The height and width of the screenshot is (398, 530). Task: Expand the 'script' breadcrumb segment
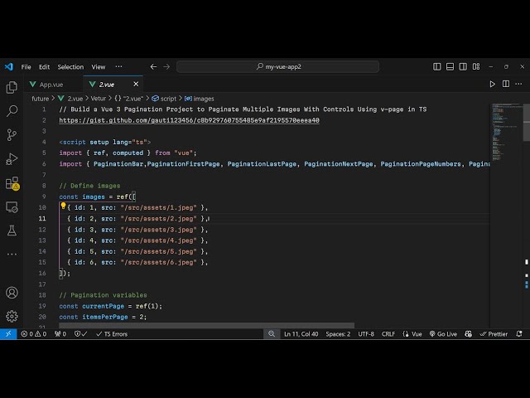[167, 98]
